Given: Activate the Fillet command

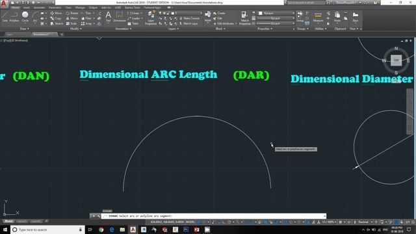Looking at the screenshot, I should 86,18.
